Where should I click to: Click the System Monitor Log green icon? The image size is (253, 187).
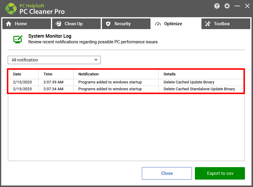click(x=18, y=39)
